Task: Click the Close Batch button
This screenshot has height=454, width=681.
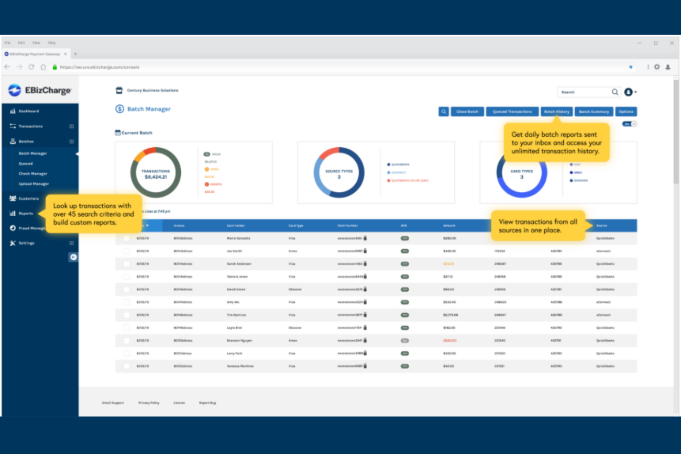Action: click(x=467, y=111)
